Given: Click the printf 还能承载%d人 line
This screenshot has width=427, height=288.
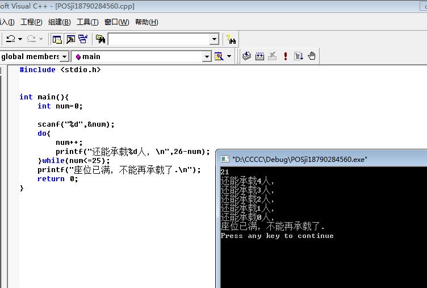Looking at the screenshot, I should point(133,152).
